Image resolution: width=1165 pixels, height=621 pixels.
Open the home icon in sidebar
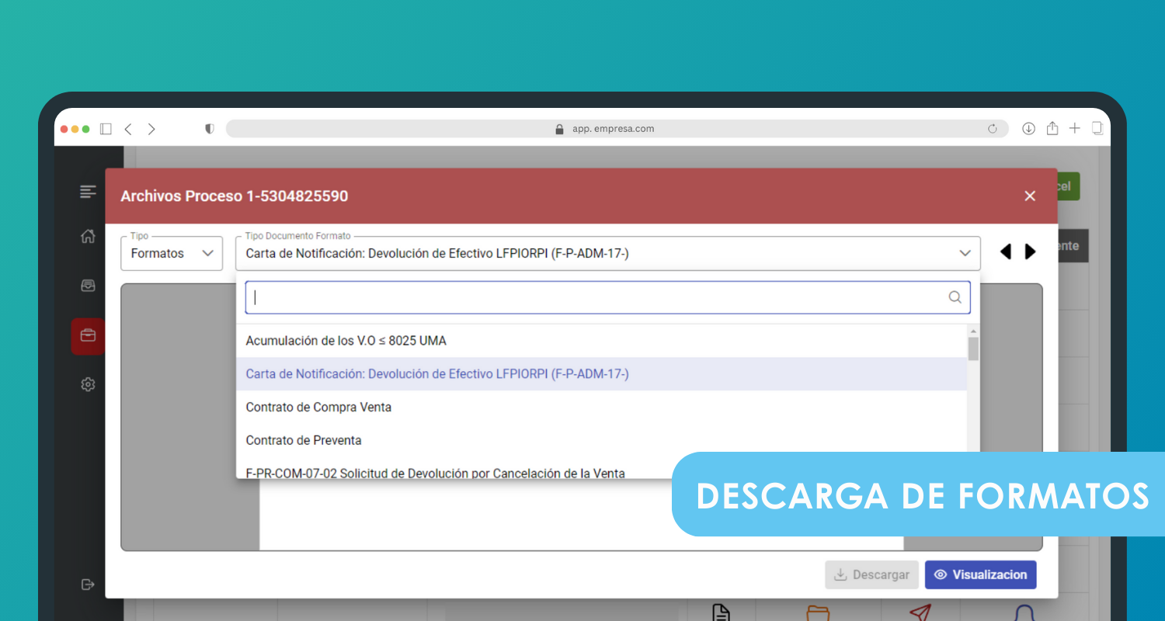coord(88,237)
